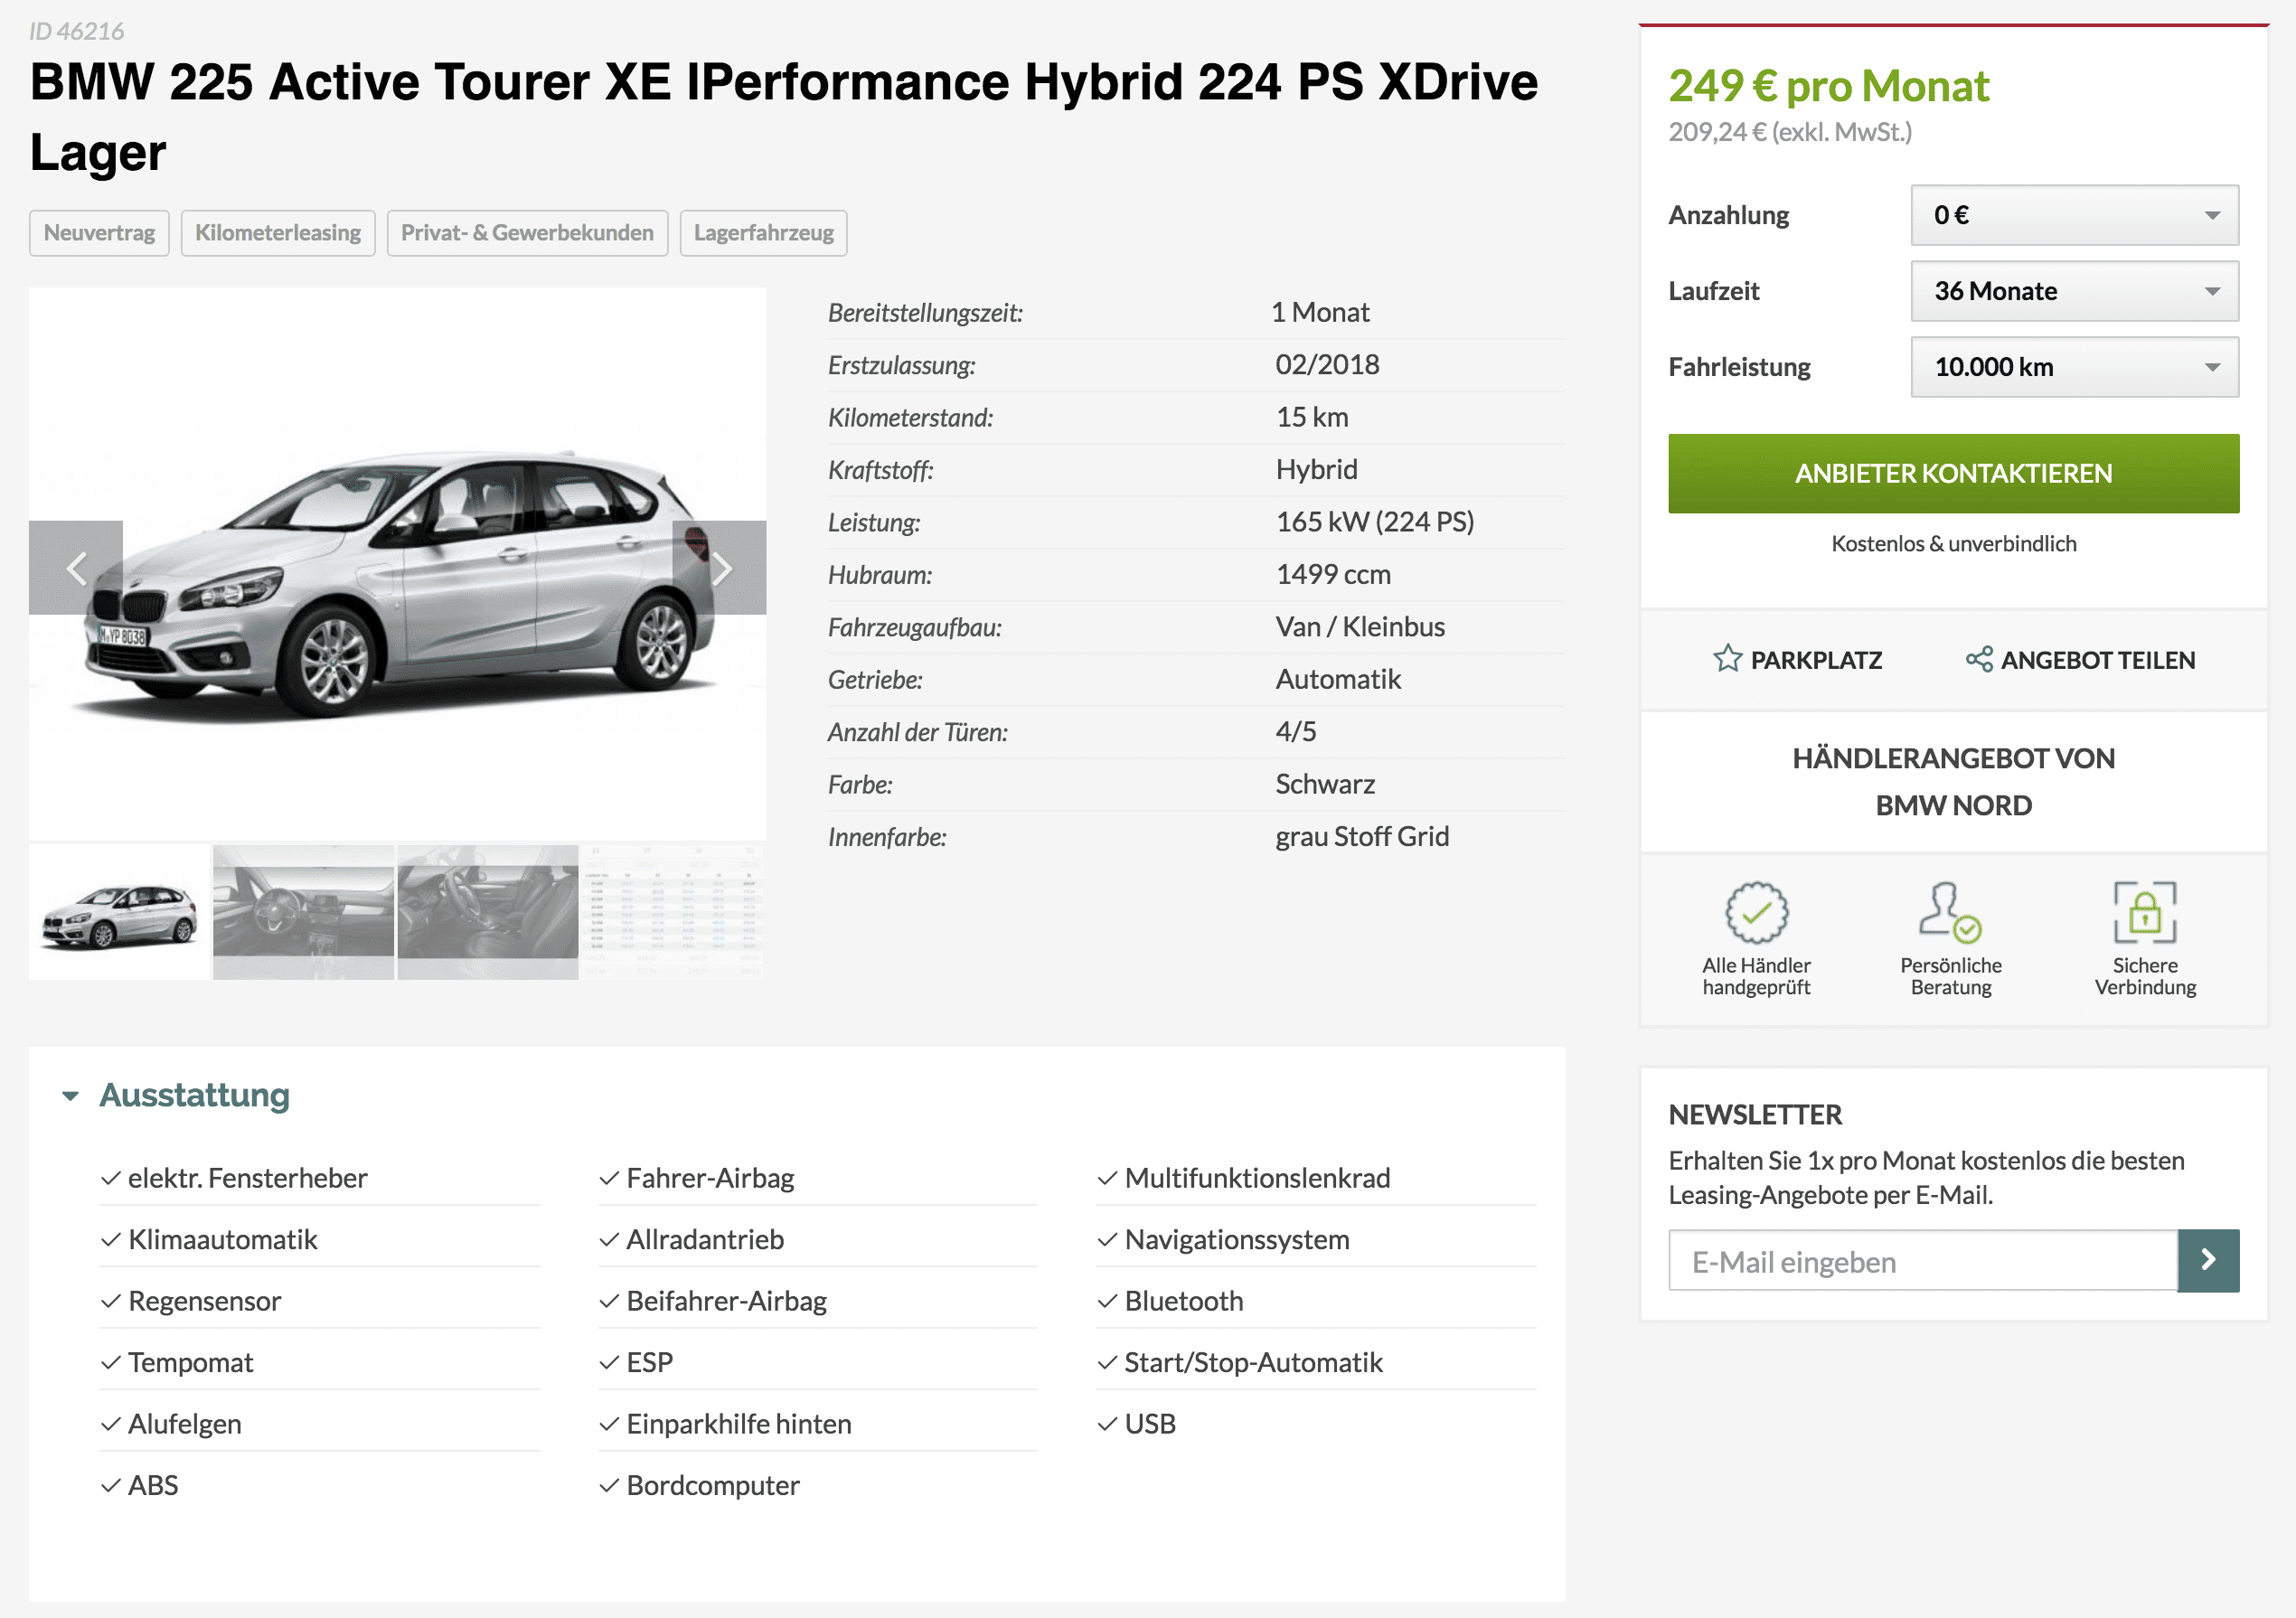Click the ABS equipment entry

[x=152, y=1486]
